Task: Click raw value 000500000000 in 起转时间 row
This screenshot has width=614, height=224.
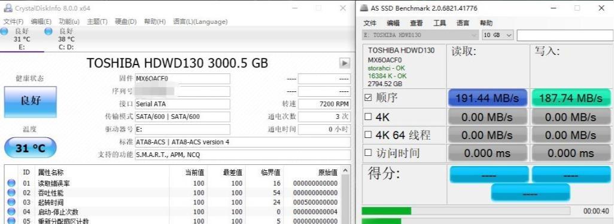Action: [x=315, y=202]
